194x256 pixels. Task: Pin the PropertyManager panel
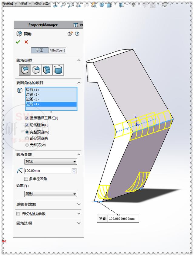click(x=81, y=25)
